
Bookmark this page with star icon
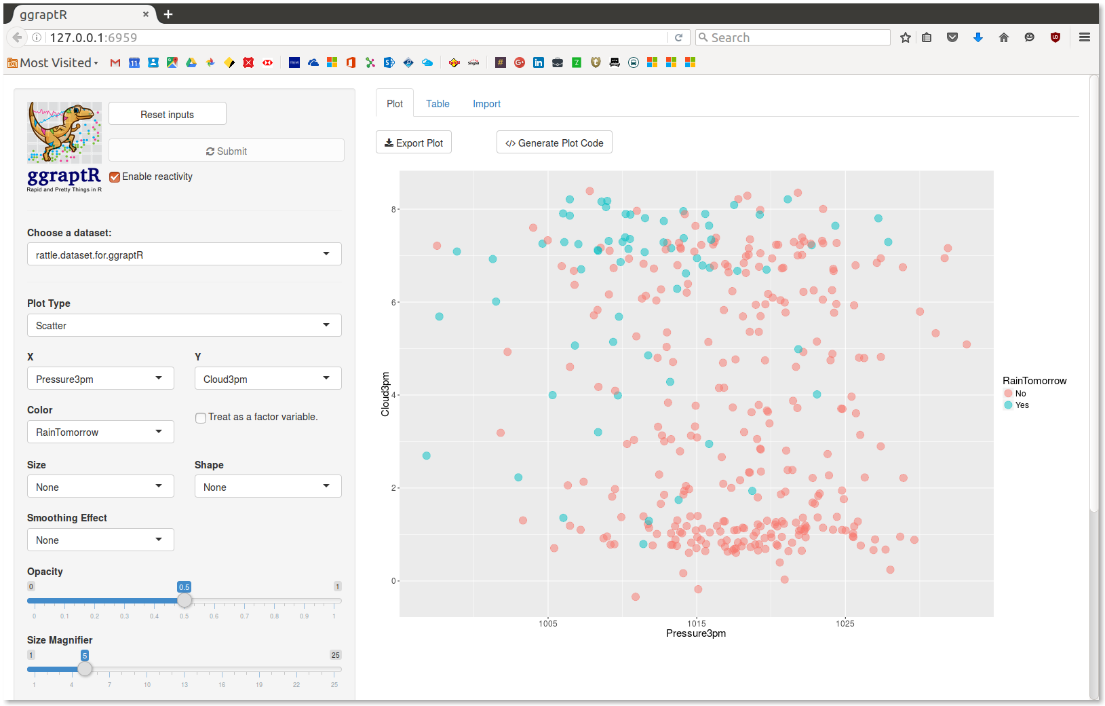[x=905, y=38]
